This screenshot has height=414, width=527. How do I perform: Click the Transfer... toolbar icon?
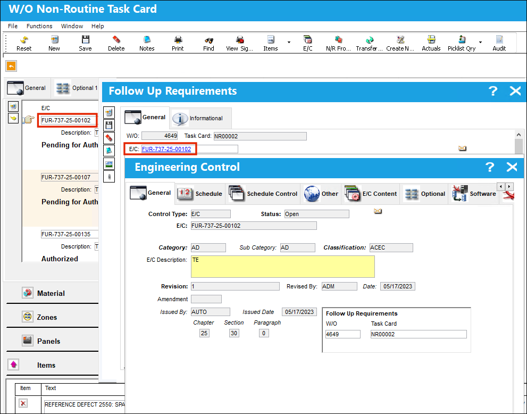370,44
